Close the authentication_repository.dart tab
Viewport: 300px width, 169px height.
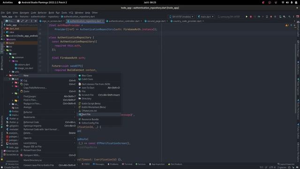(x=103, y=21)
